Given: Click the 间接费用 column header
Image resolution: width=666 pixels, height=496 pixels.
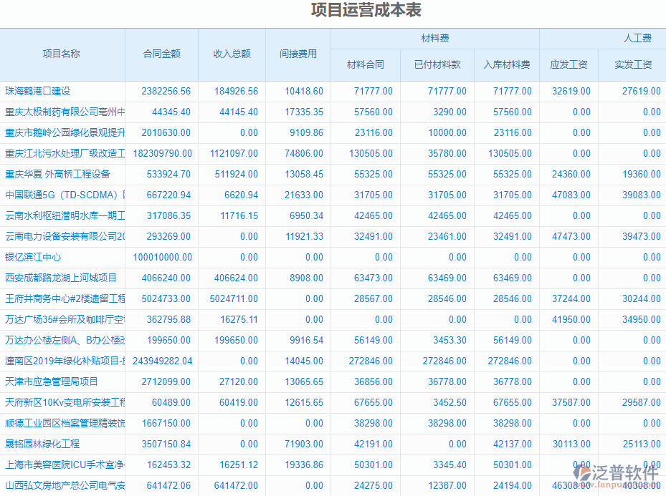Looking at the screenshot, I should [x=298, y=53].
